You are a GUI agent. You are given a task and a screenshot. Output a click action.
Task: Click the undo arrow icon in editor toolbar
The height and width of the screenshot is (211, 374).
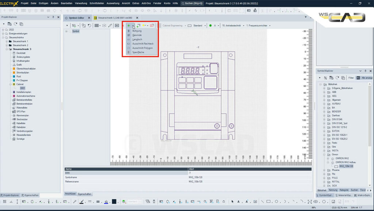(x=89, y=26)
